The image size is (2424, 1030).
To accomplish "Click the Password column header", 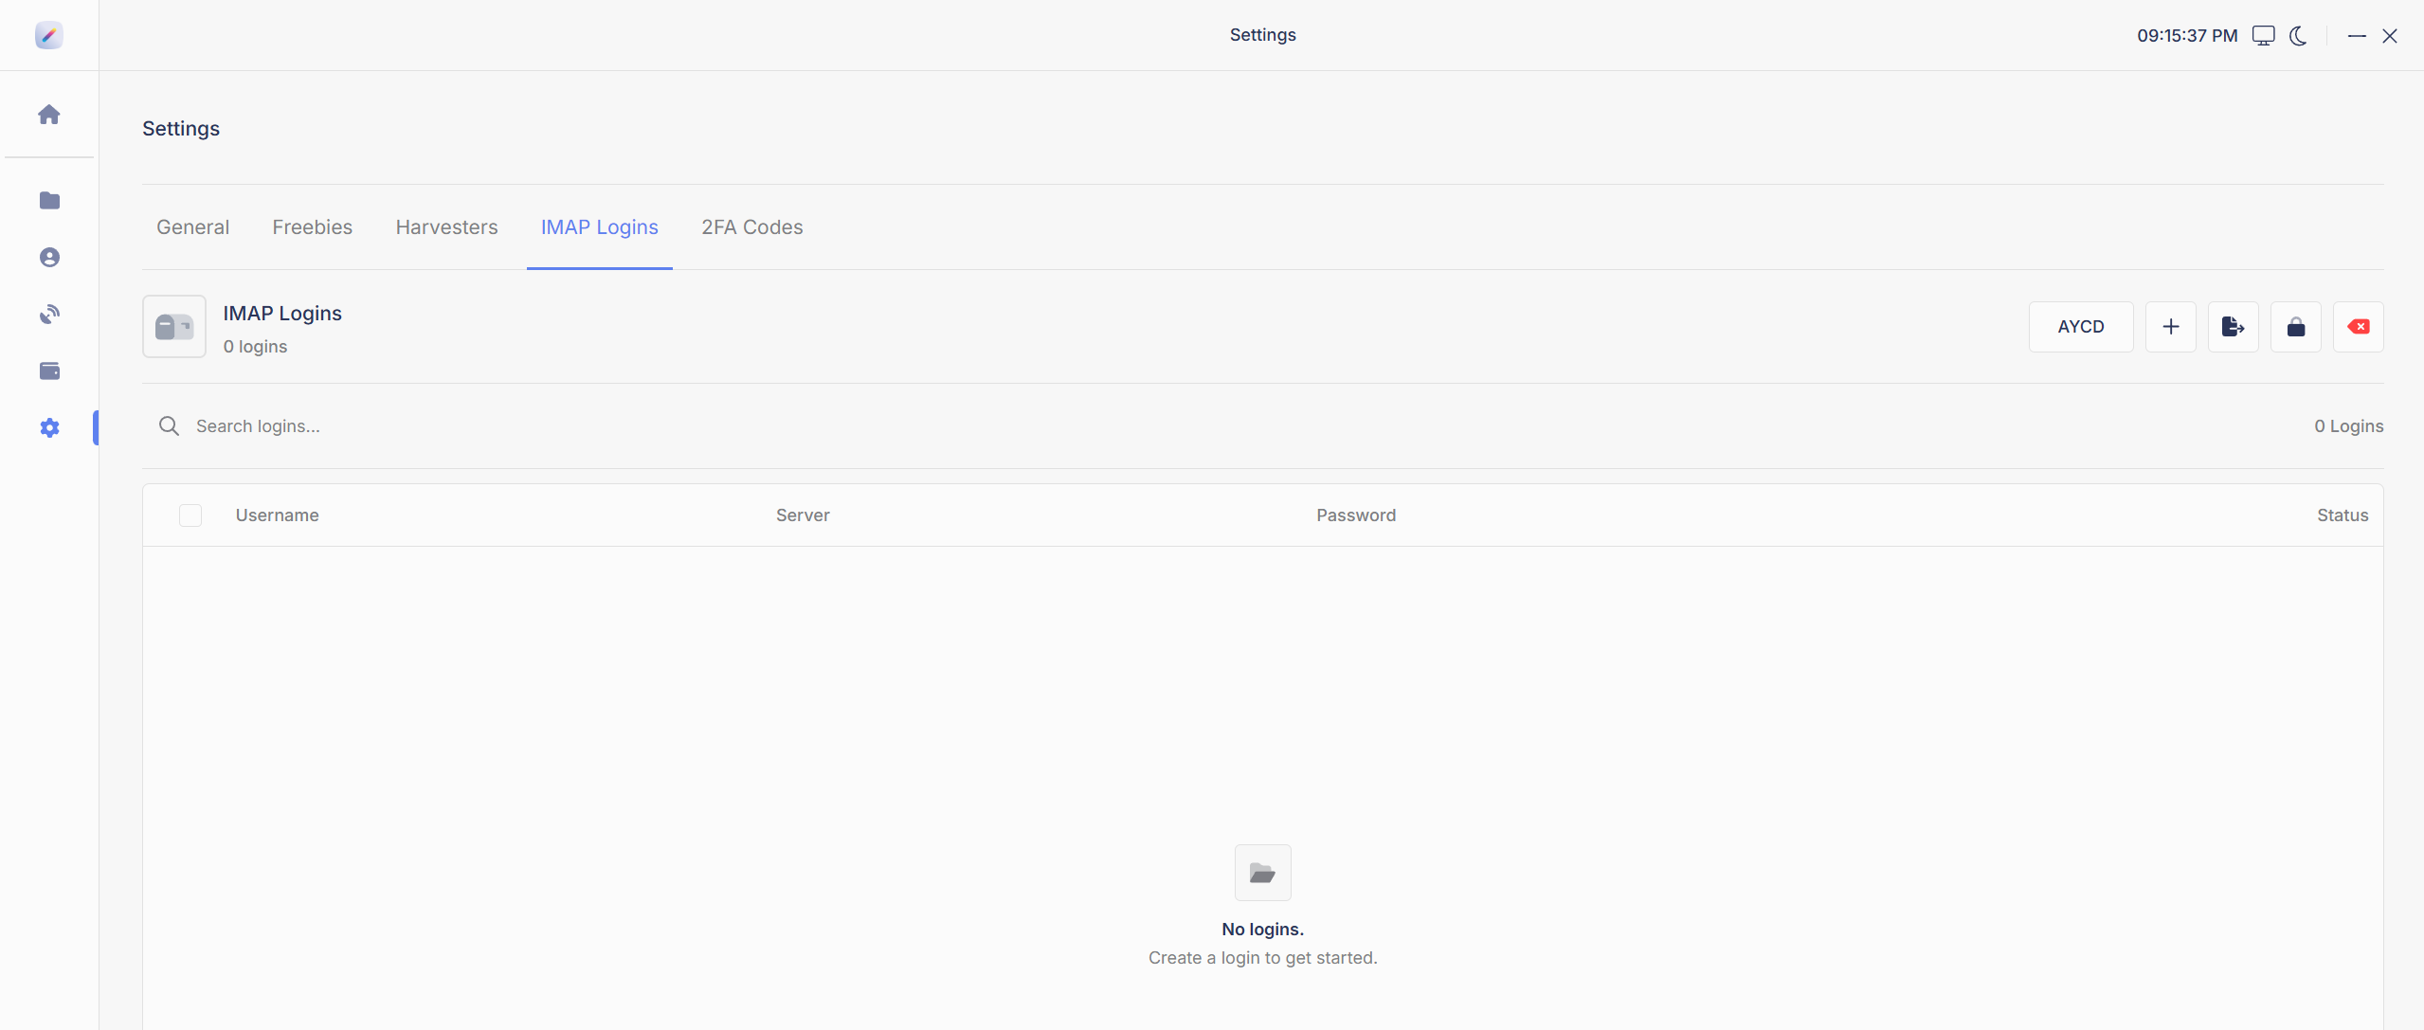I will pyautogui.click(x=1355, y=515).
